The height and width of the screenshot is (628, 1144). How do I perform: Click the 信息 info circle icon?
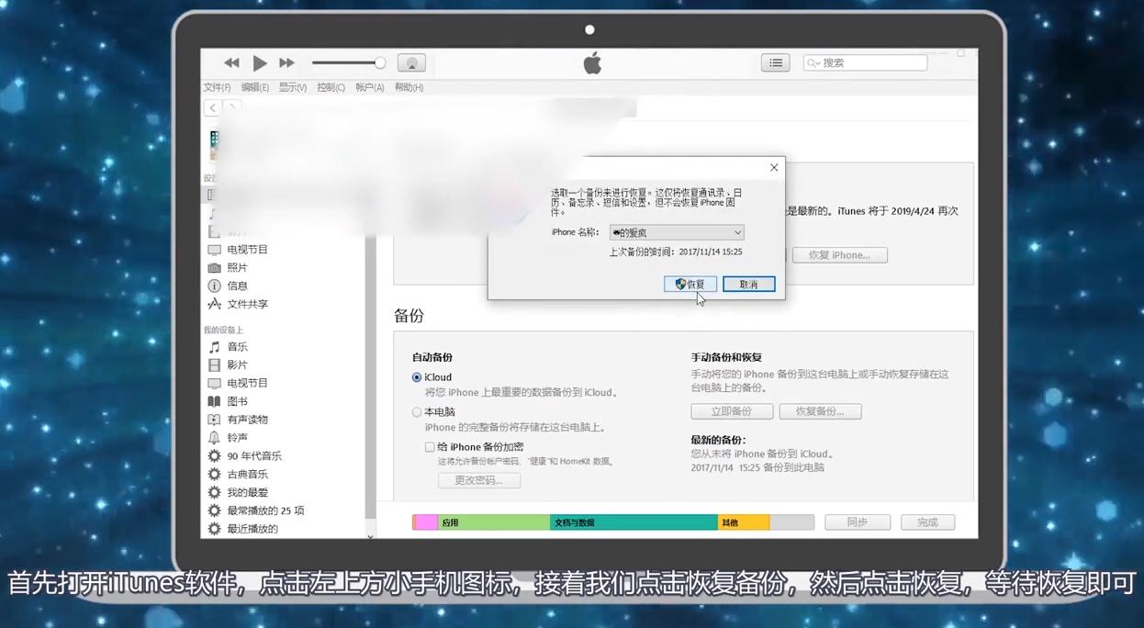(x=214, y=286)
